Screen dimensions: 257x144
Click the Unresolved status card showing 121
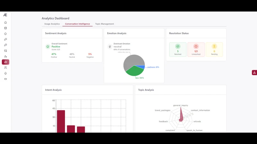196,50
